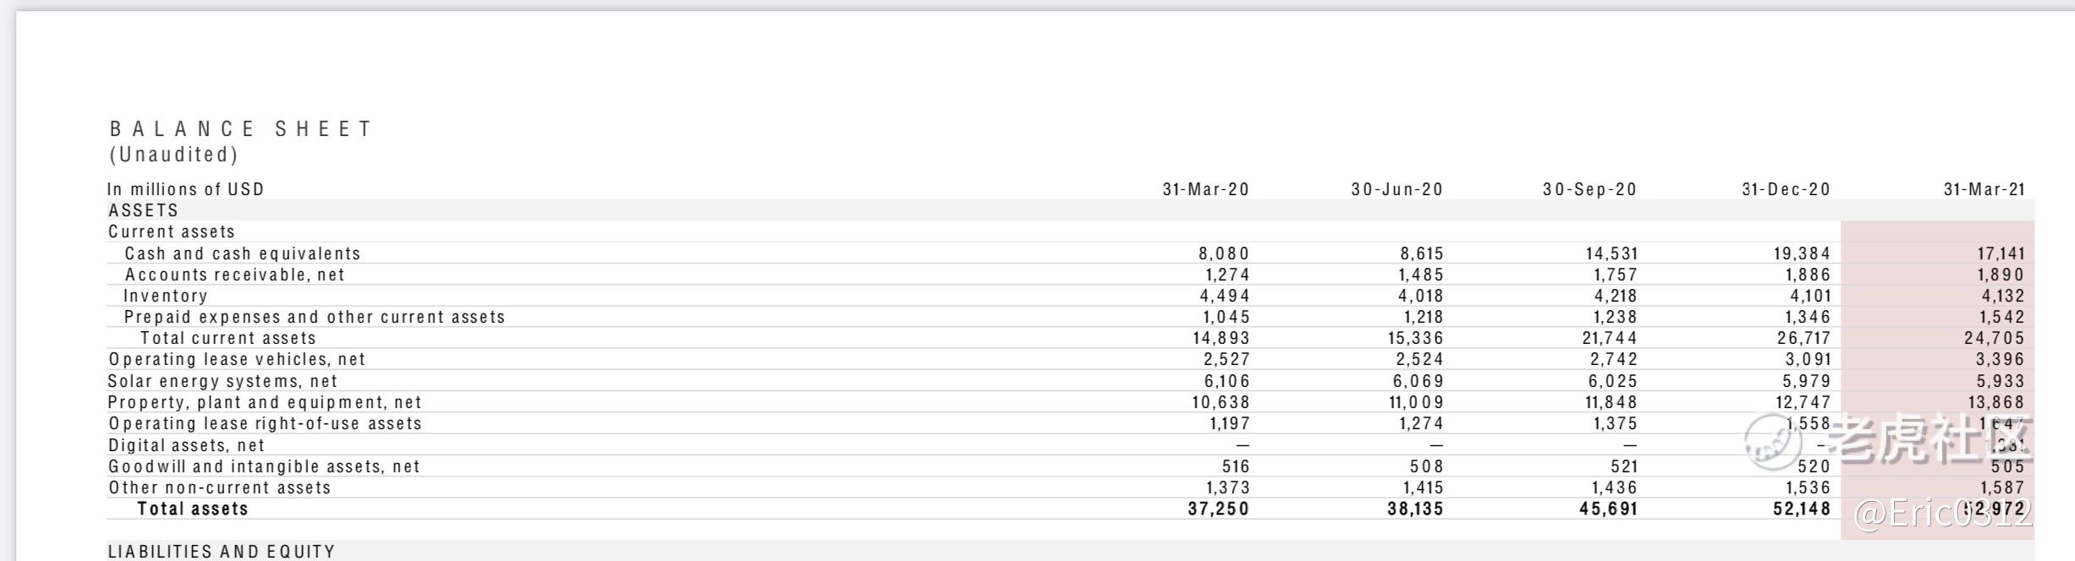Select the 37,250 total assets figure
2075x561 pixels.
(x=1218, y=509)
